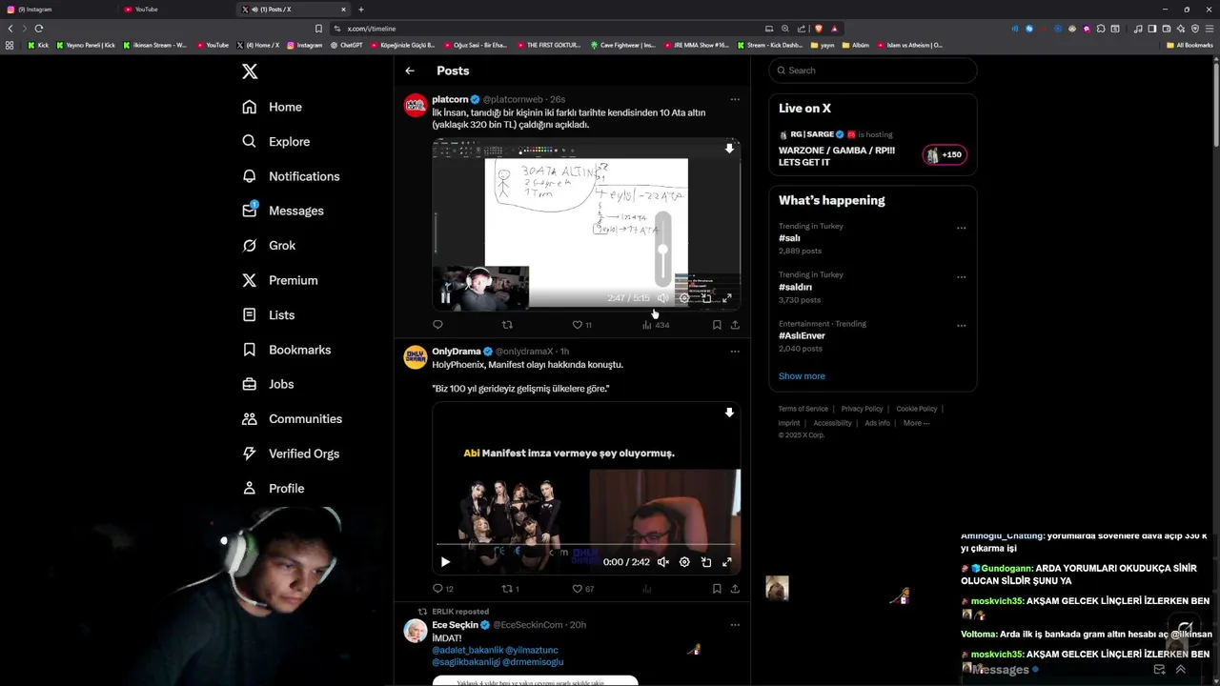
Task: Open the #salı trending topic
Action: pos(789,238)
